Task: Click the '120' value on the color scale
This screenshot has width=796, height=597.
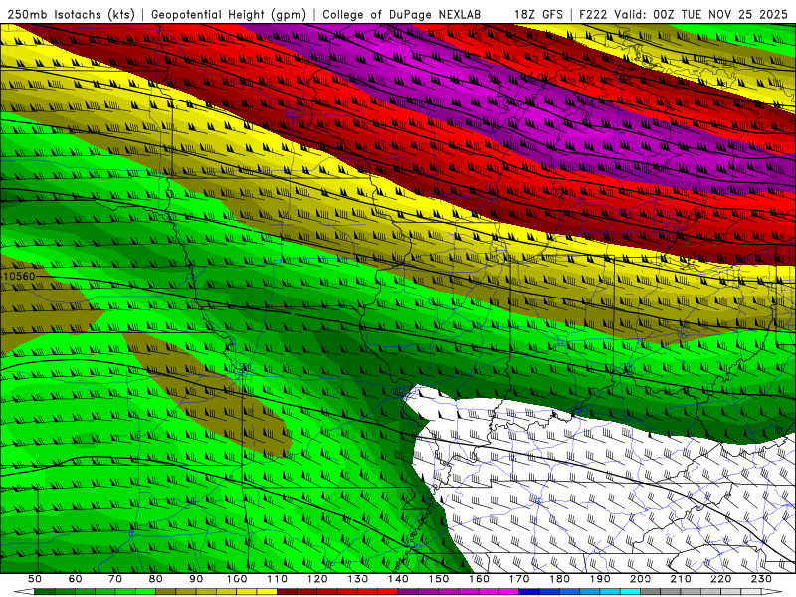Action: (317, 579)
